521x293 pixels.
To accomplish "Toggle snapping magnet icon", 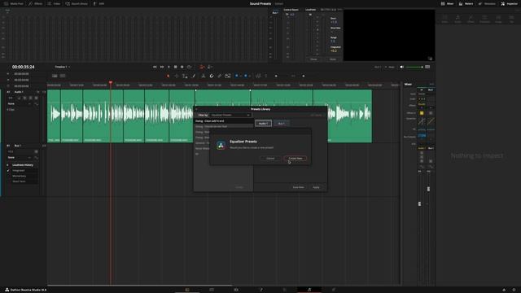I will (x=212, y=76).
